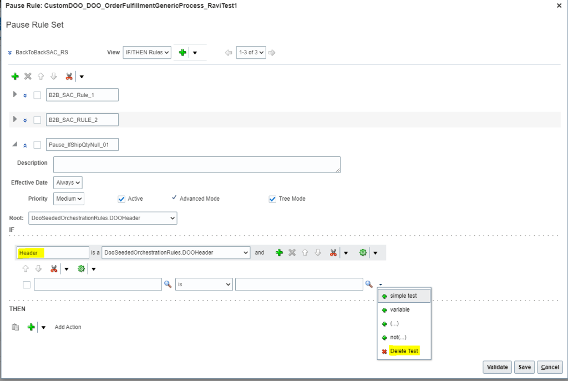Image resolution: width=568 pixels, height=381 pixels.
Task: Select checkbox for B2B_SAC_Rule_1
Action: [x=37, y=95]
